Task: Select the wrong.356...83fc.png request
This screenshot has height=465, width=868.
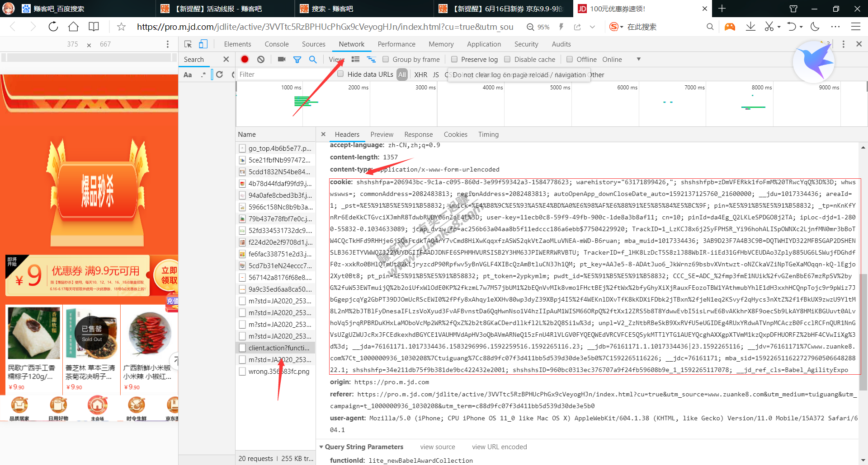Action: coord(278,372)
